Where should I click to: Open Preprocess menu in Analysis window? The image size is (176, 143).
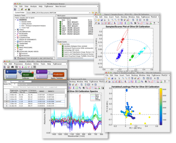[x=18, y=64]
